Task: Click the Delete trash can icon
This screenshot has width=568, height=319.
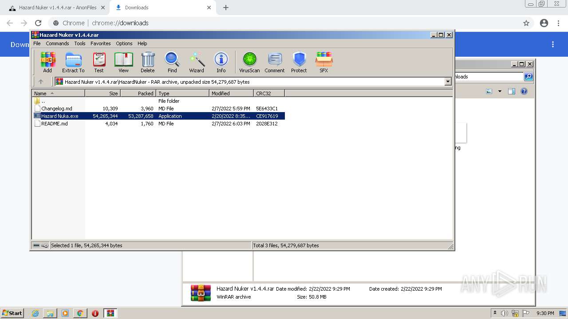Action: 148,62
